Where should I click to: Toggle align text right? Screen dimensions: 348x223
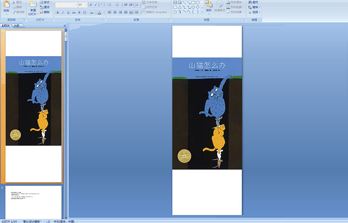[120, 12]
